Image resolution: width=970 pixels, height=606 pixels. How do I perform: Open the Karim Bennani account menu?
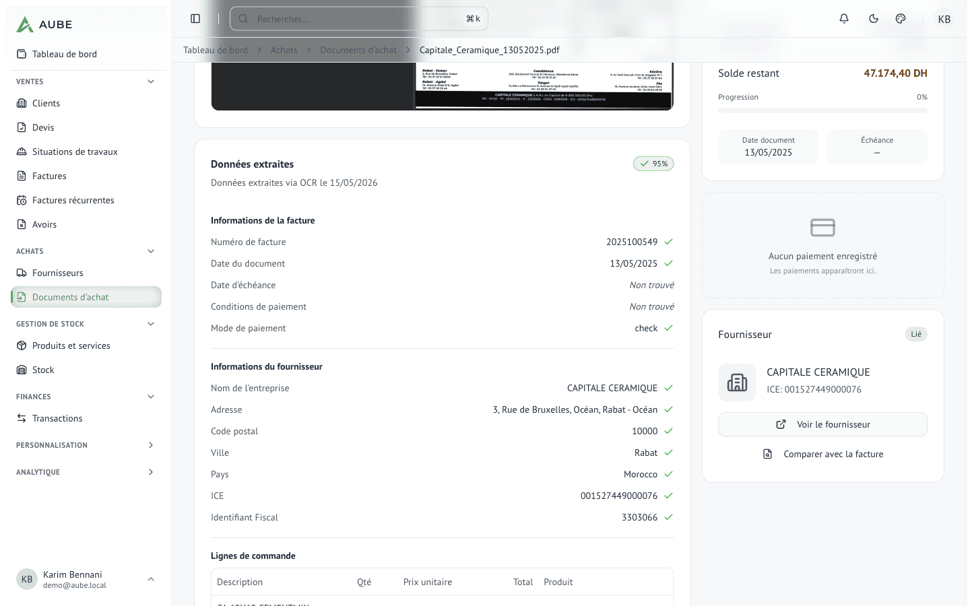[86, 579]
